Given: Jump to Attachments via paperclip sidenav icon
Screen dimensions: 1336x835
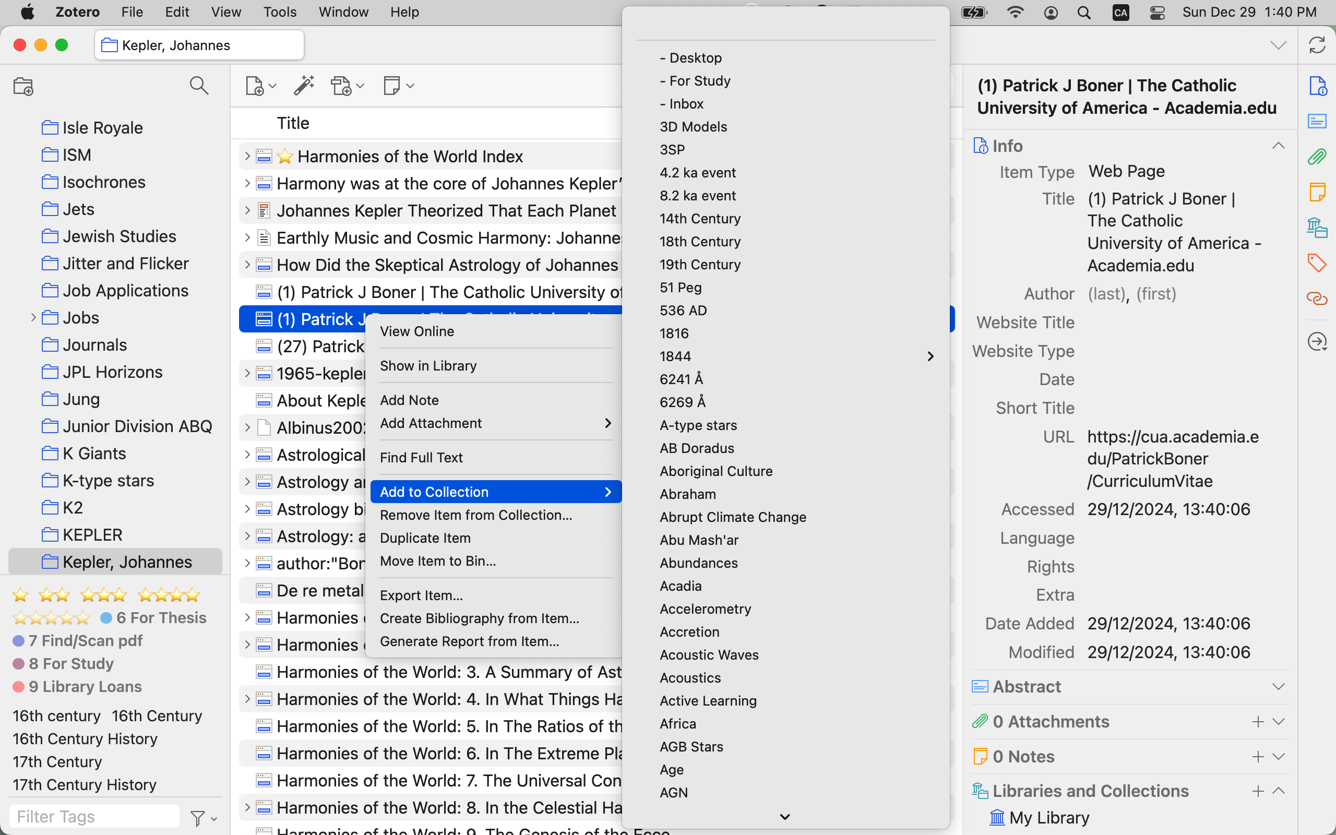Looking at the screenshot, I should pyautogui.click(x=1317, y=157).
